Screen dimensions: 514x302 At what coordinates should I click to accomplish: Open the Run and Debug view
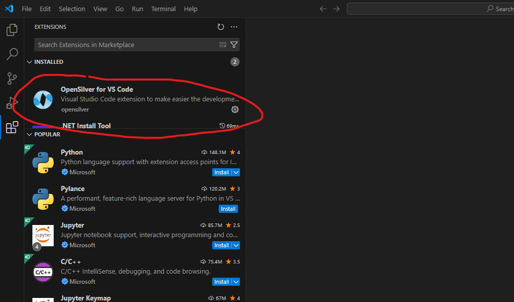point(12,103)
